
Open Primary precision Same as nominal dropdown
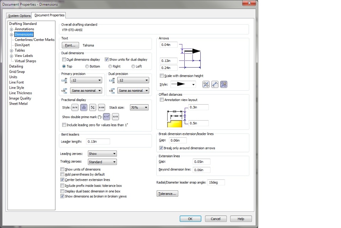pos(86,90)
